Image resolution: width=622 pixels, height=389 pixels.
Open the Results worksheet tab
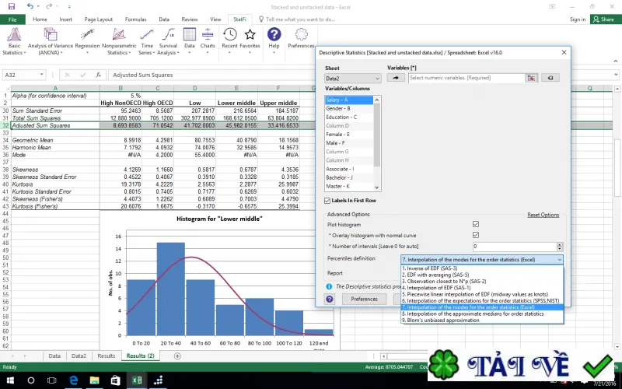point(106,356)
